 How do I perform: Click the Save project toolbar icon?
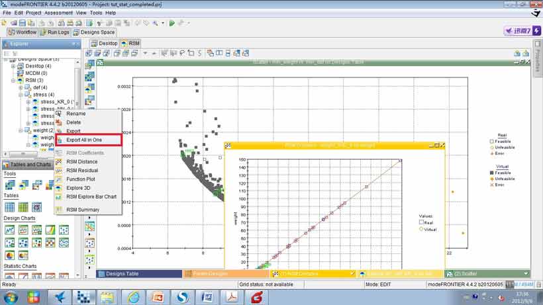23,23
